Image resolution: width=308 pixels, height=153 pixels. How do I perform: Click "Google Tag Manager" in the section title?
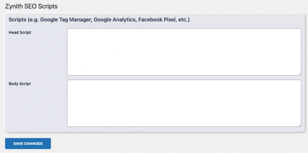[x=65, y=20]
